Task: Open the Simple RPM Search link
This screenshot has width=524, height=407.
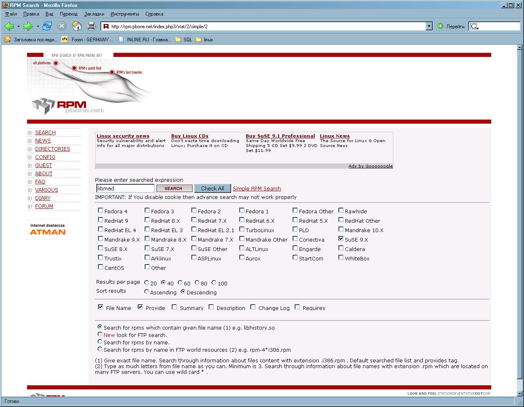Action: [257, 189]
